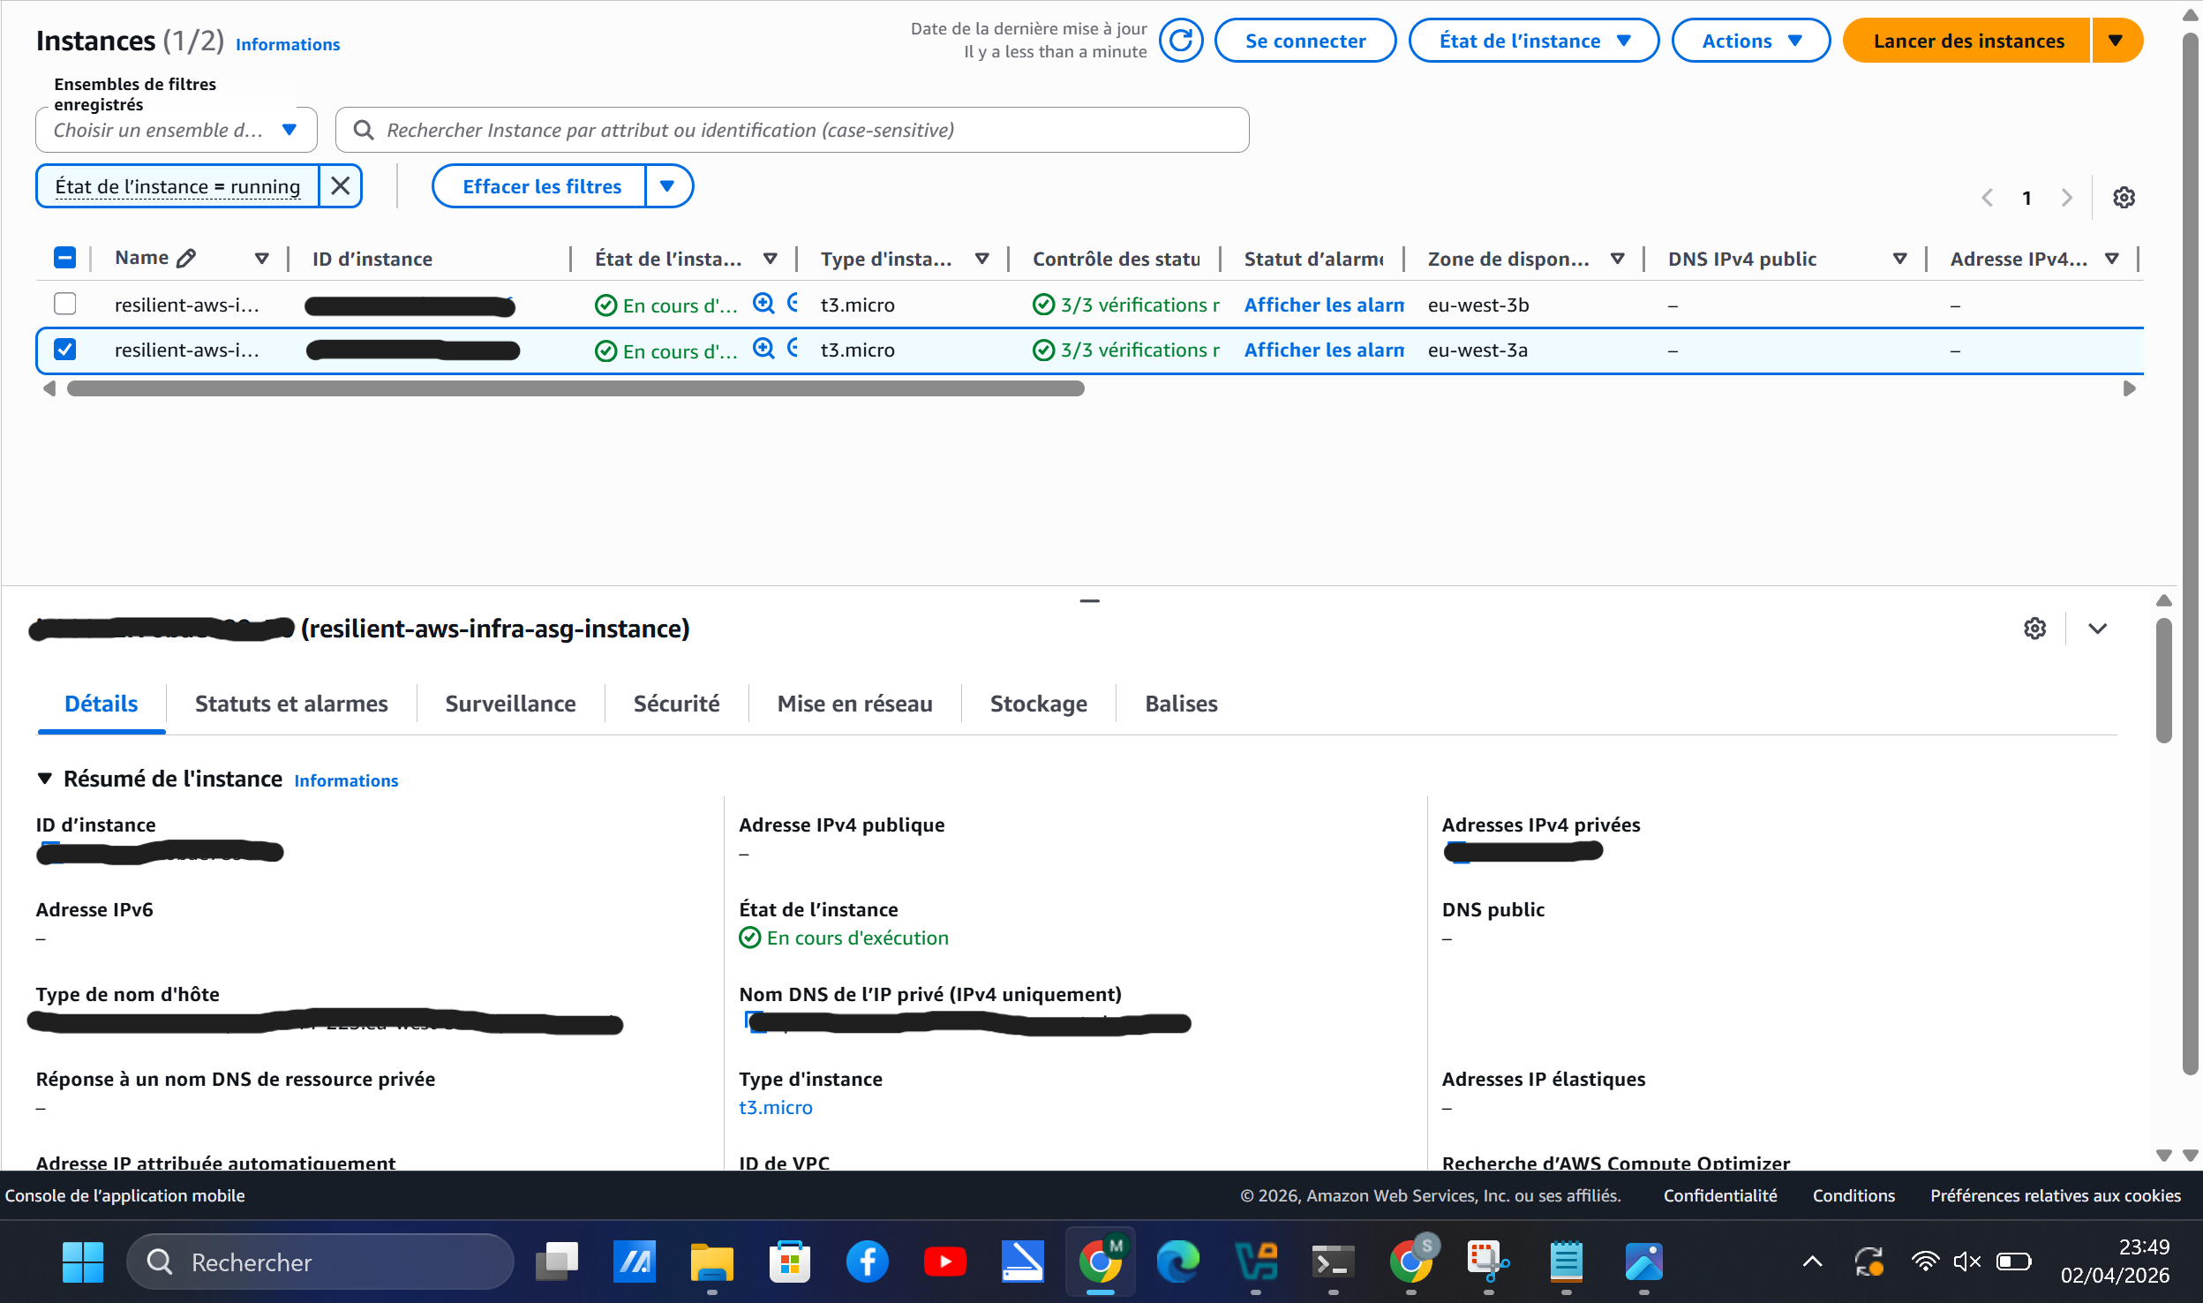The height and width of the screenshot is (1303, 2203).
Task: Click the pencil icon next to Name
Action: (186, 257)
